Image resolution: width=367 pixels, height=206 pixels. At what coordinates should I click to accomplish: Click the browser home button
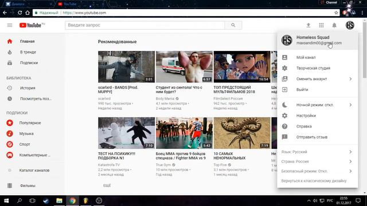click(28, 13)
